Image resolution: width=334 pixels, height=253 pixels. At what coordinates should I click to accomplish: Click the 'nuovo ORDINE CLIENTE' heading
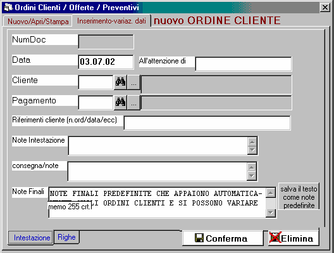[x=217, y=20]
